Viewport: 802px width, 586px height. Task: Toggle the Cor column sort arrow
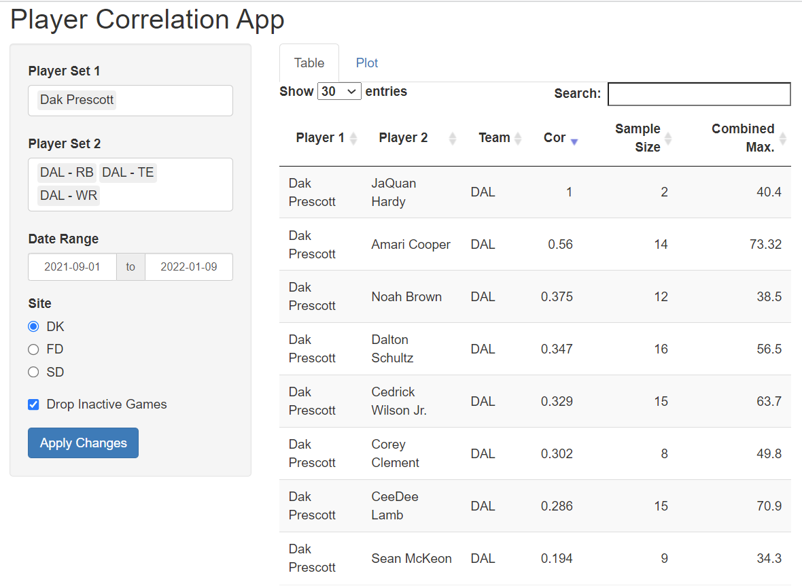pos(574,142)
